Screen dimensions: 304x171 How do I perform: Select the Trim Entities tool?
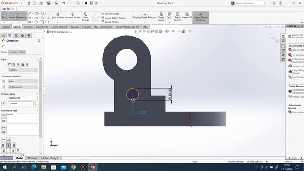coord(58,16)
